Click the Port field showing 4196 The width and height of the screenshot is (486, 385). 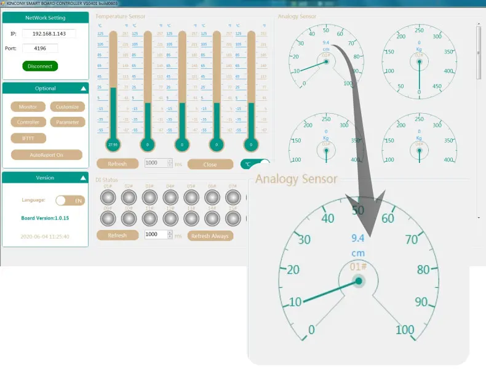(40, 49)
